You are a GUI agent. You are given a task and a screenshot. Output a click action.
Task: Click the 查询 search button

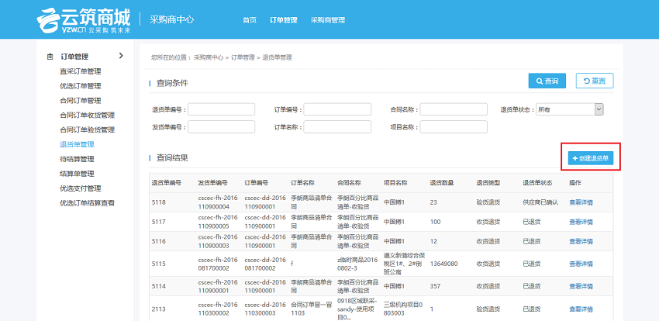pos(547,81)
